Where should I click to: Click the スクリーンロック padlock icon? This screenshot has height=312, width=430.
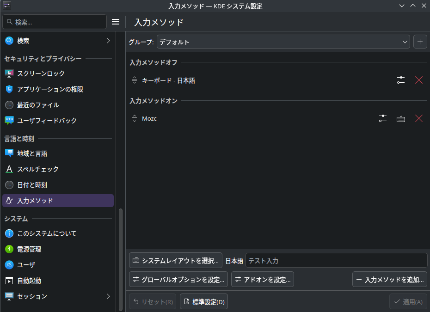point(8,73)
